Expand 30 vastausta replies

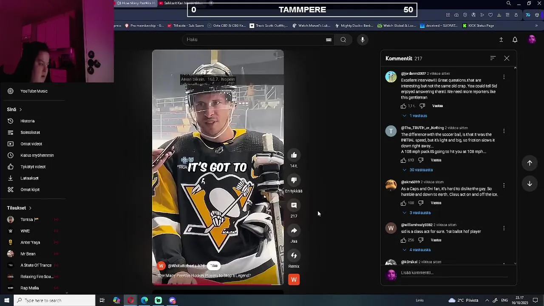418,170
